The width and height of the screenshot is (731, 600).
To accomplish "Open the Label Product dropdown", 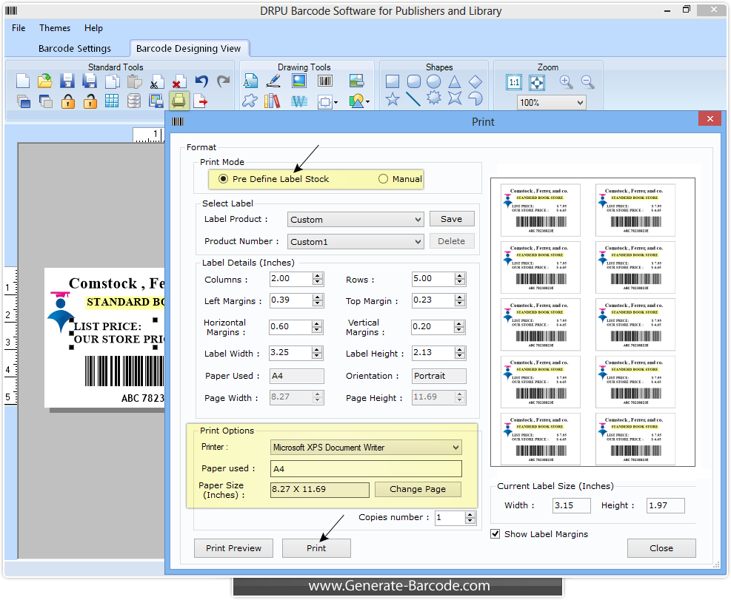I will coord(418,218).
